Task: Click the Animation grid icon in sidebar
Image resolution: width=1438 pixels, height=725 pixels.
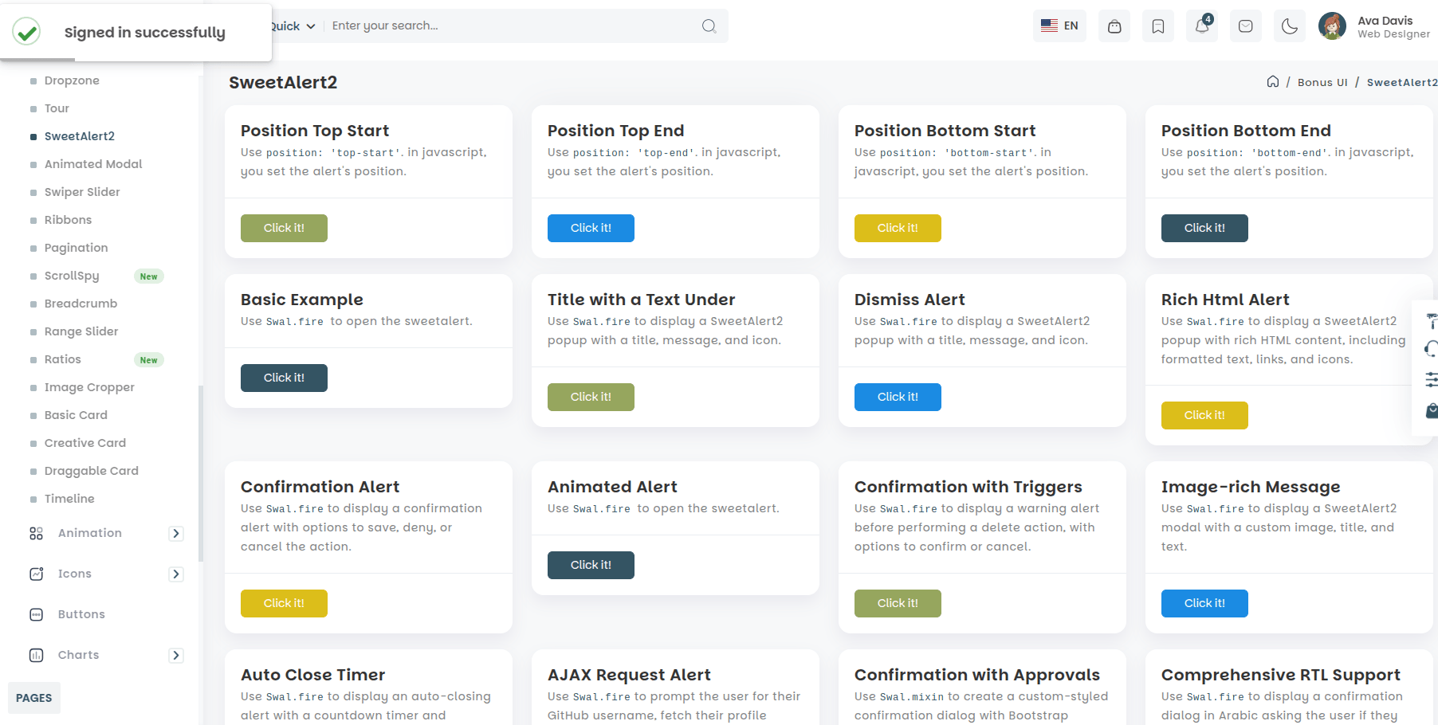Action: (37, 533)
